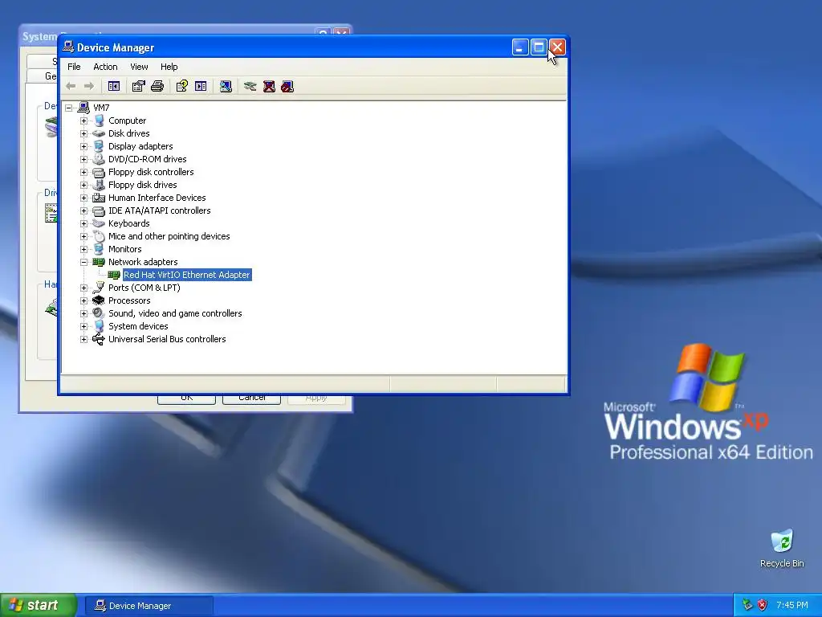Open the File menu
Image resolution: width=822 pixels, height=617 pixels.
pyautogui.click(x=74, y=67)
